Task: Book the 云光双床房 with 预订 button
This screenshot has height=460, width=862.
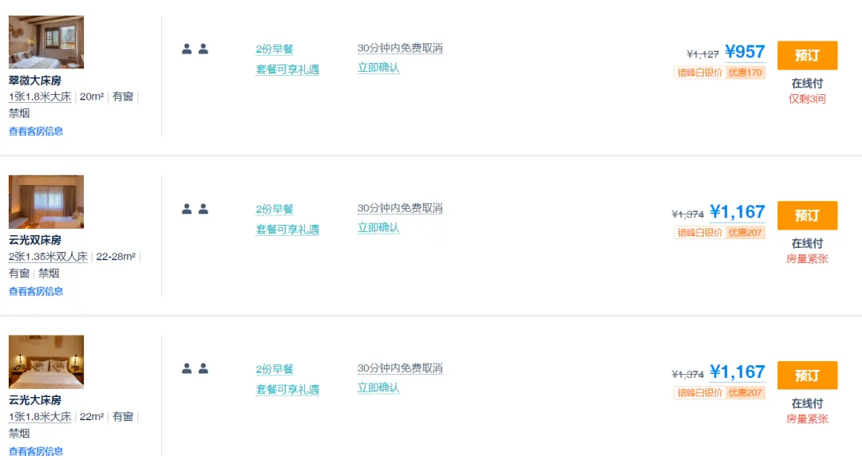Action: tap(807, 215)
